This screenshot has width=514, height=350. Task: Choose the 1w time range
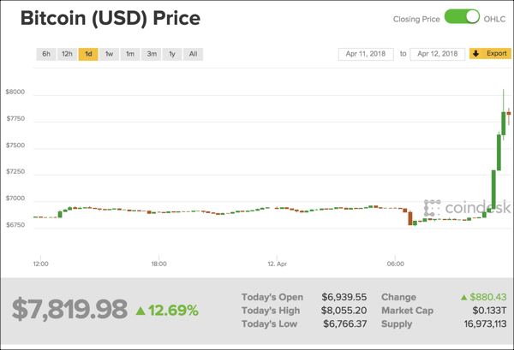tap(109, 54)
